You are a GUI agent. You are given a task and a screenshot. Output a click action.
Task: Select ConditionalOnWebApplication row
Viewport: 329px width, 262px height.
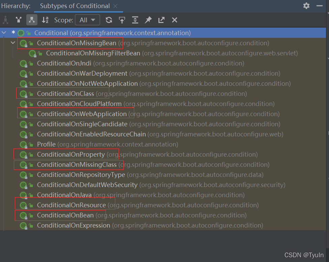[163, 114]
